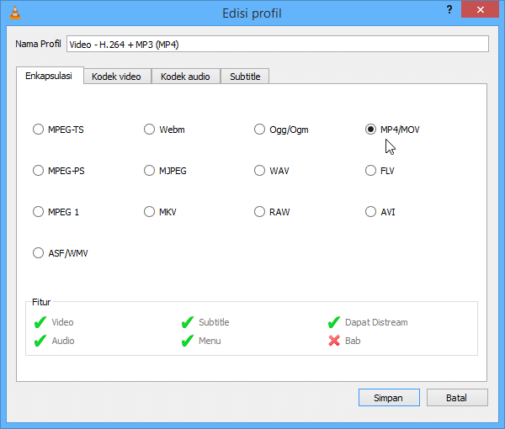
Task: Open the Kodek video tab
Action: 117,77
